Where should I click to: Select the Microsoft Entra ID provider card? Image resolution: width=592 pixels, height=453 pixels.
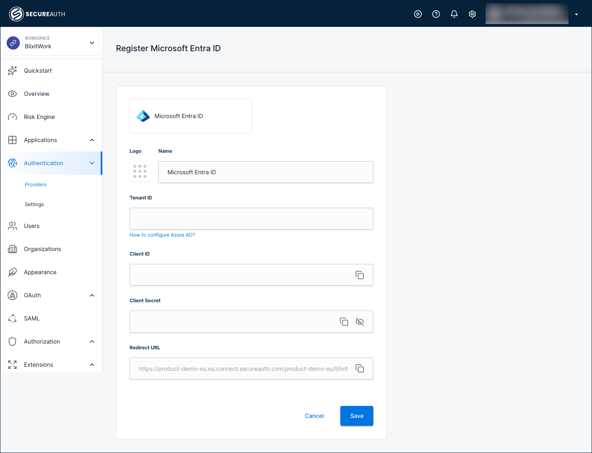(191, 116)
